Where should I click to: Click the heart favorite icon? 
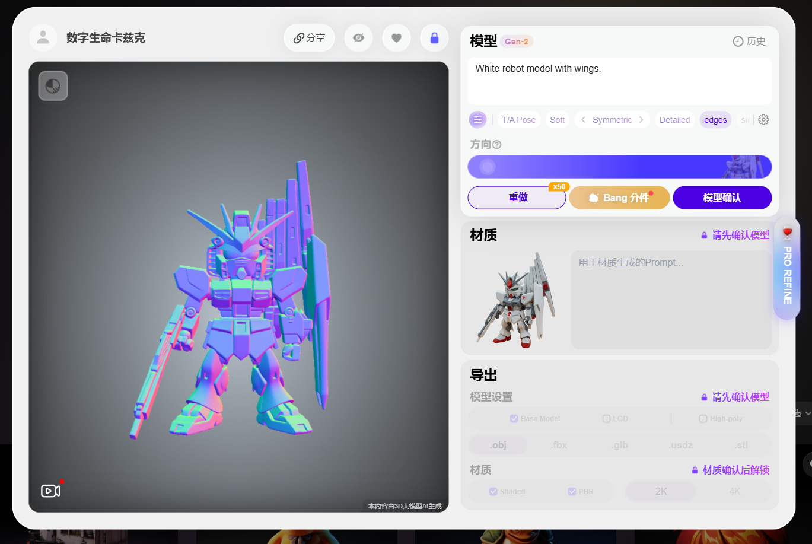click(396, 37)
